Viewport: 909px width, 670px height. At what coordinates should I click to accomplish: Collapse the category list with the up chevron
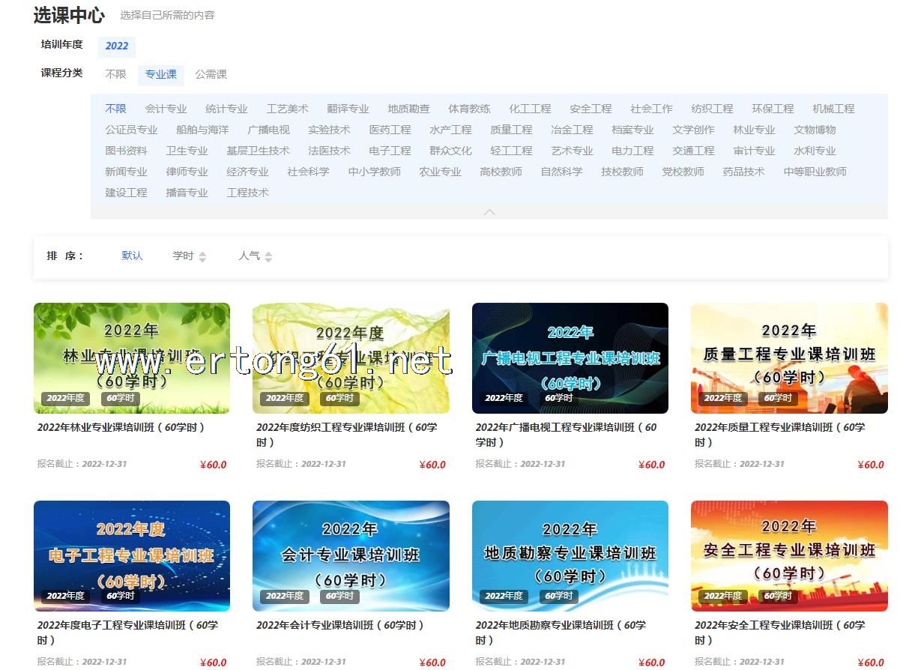click(x=489, y=212)
